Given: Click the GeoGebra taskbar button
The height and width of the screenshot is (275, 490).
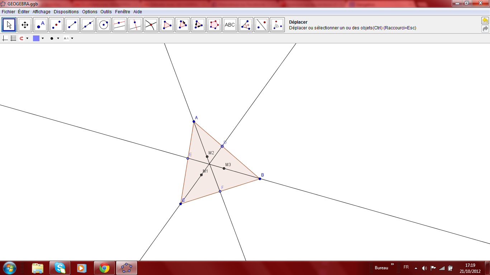Looking at the screenshot, I should pyautogui.click(x=127, y=268).
